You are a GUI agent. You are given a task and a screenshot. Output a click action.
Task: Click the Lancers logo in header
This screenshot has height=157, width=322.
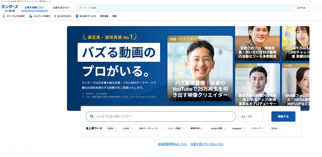tap(10, 8)
